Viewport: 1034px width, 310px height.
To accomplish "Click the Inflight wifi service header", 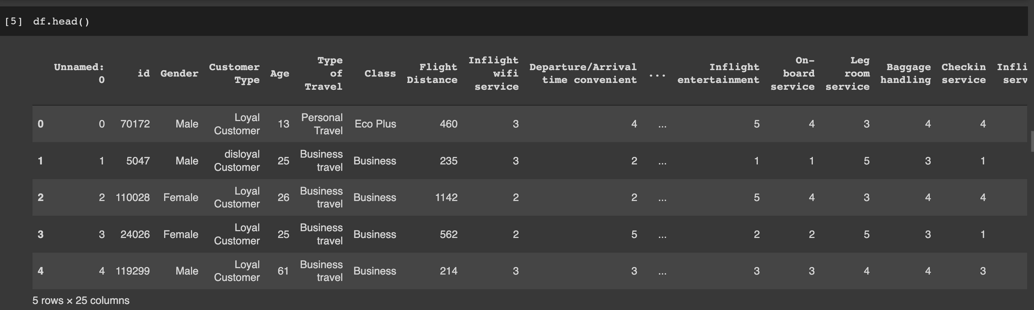I will pyautogui.click(x=494, y=73).
